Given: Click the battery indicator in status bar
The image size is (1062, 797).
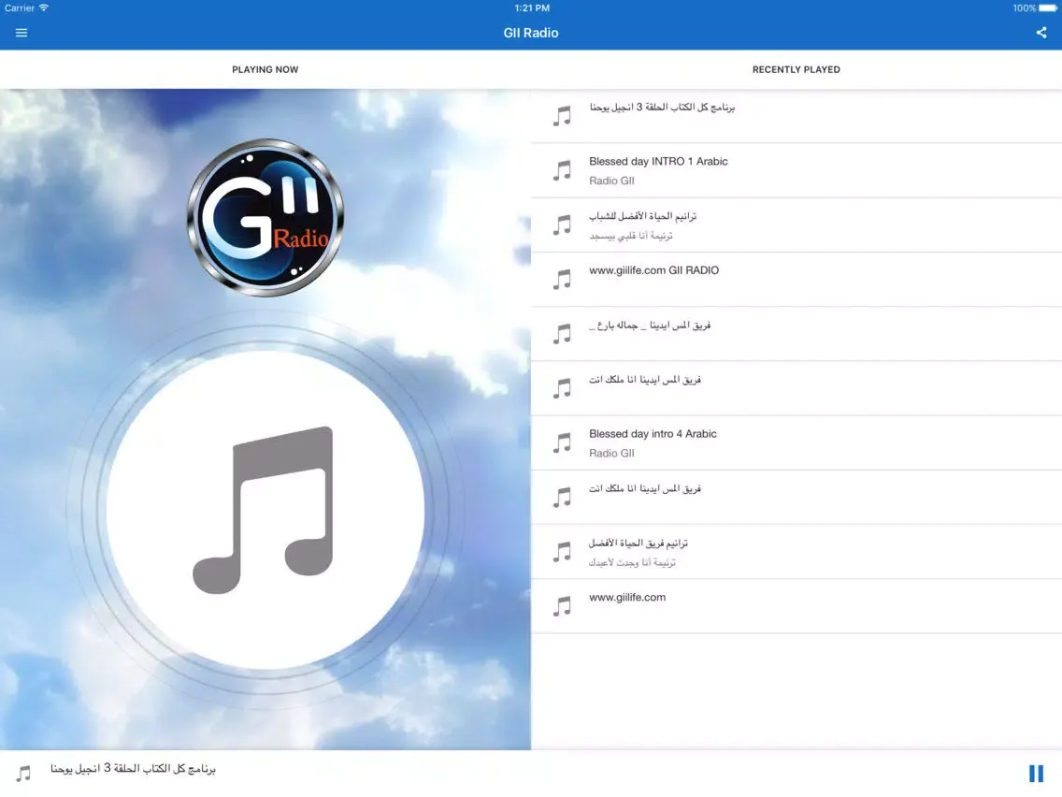Looking at the screenshot, I should click(1048, 8).
